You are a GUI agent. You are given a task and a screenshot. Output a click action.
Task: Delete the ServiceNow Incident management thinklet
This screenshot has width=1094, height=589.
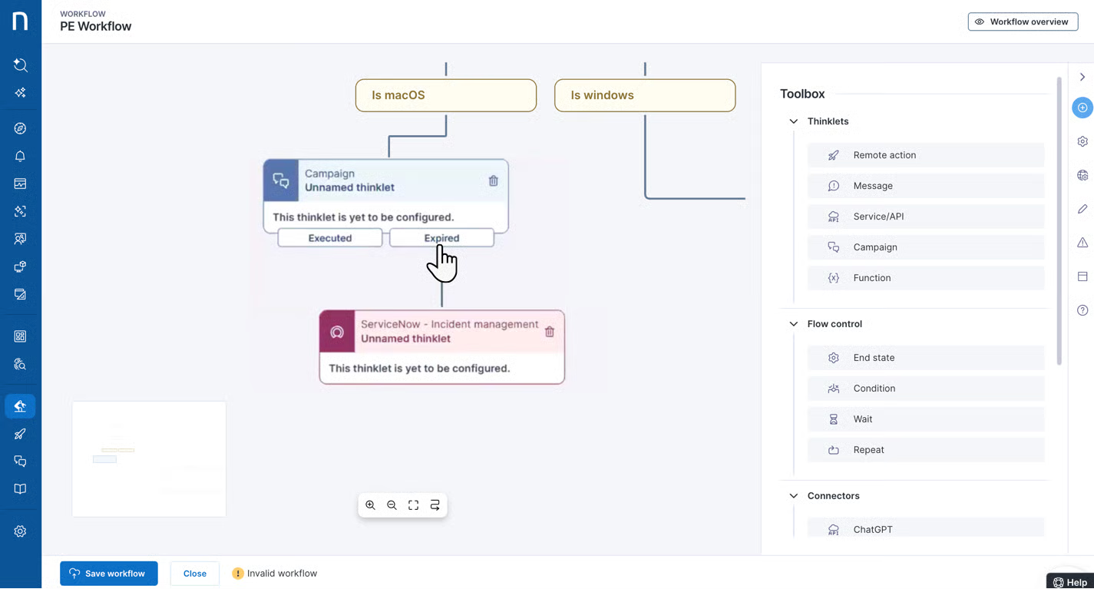pyautogui.click(x=549, y=332)
